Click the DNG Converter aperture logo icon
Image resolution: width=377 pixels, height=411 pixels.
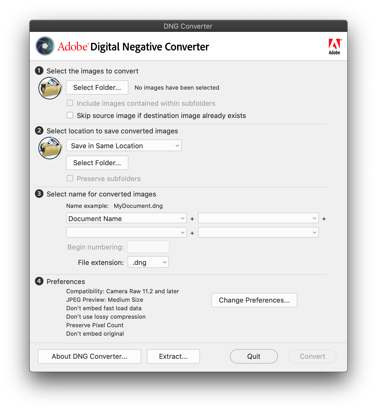(45, 46)
